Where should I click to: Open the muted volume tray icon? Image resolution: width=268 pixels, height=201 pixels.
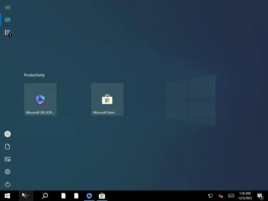pyautogui.click(x=221, y=196)
